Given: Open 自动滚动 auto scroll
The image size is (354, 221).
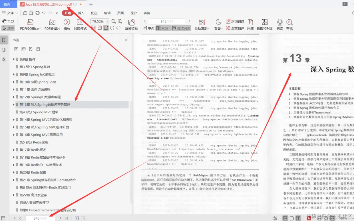Looking at the screenshot, I should [x=202, y=25].
